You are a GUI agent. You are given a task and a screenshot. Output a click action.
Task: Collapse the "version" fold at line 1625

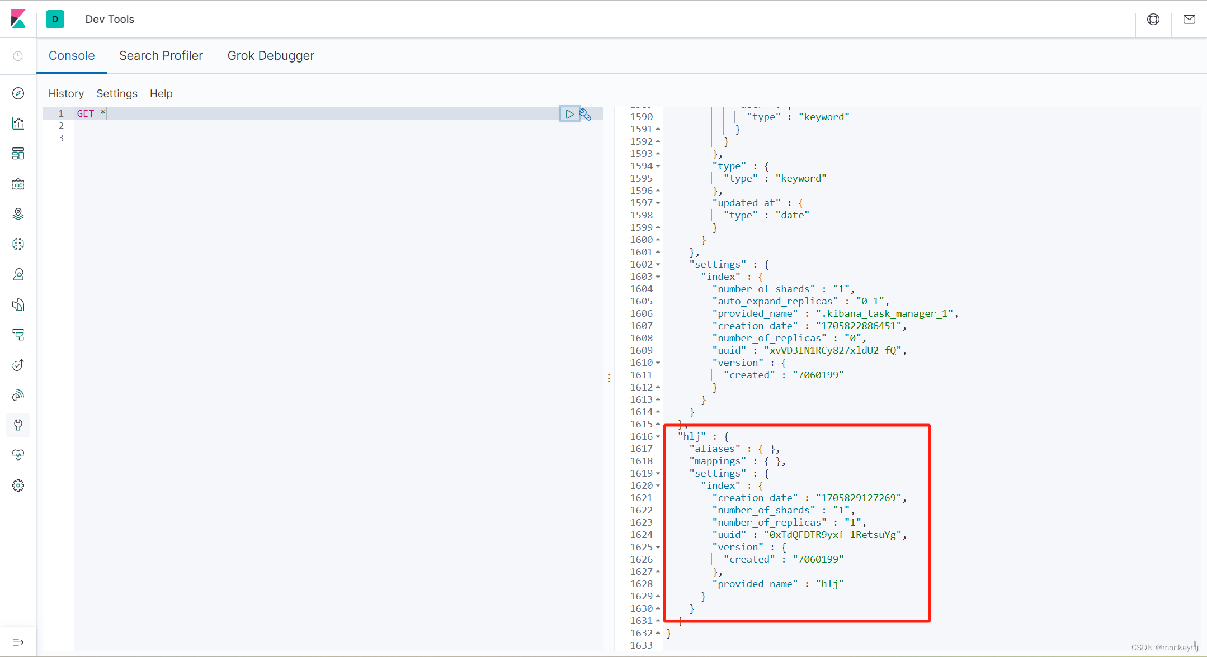[658, 547]
